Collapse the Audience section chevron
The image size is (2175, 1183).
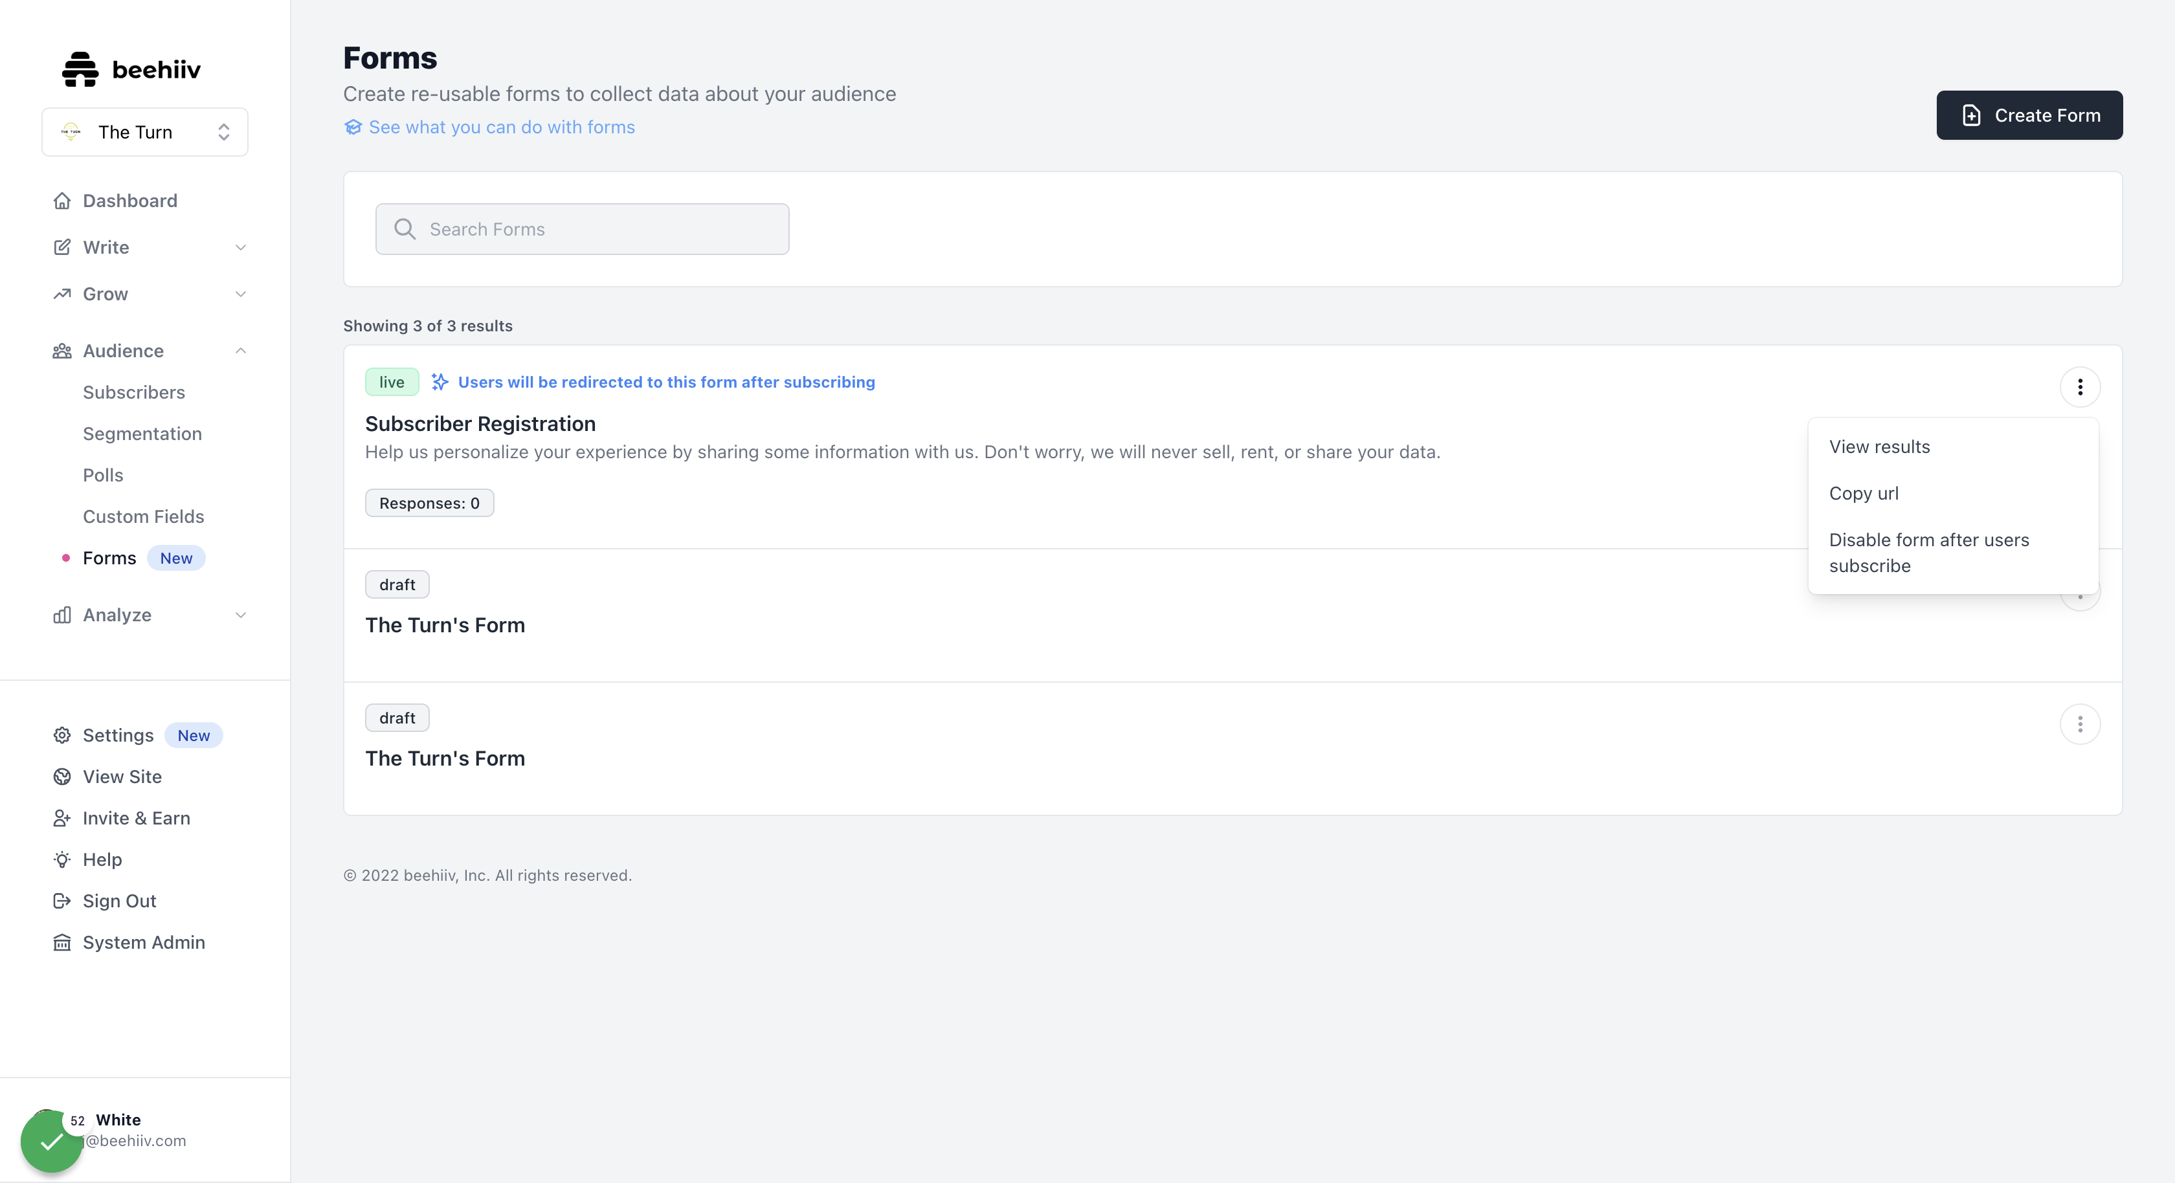coord(241,351)
